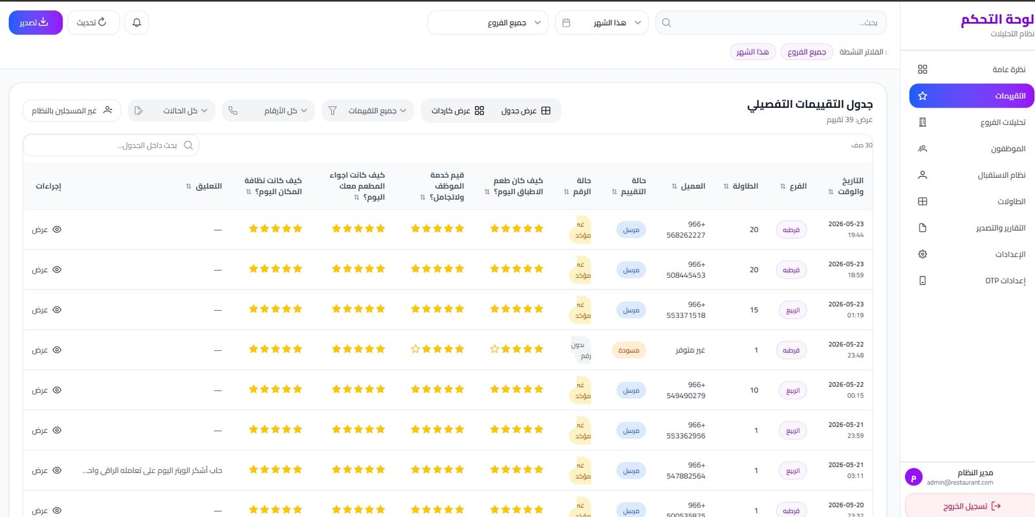Open الطاولات in the sidebar

tap(972, 202)
